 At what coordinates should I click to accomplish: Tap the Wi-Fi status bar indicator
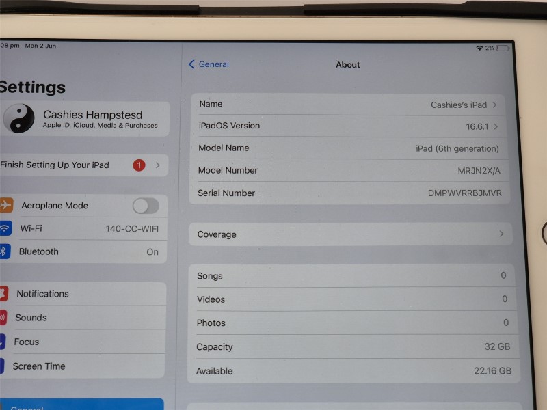(x=479, y=48)
